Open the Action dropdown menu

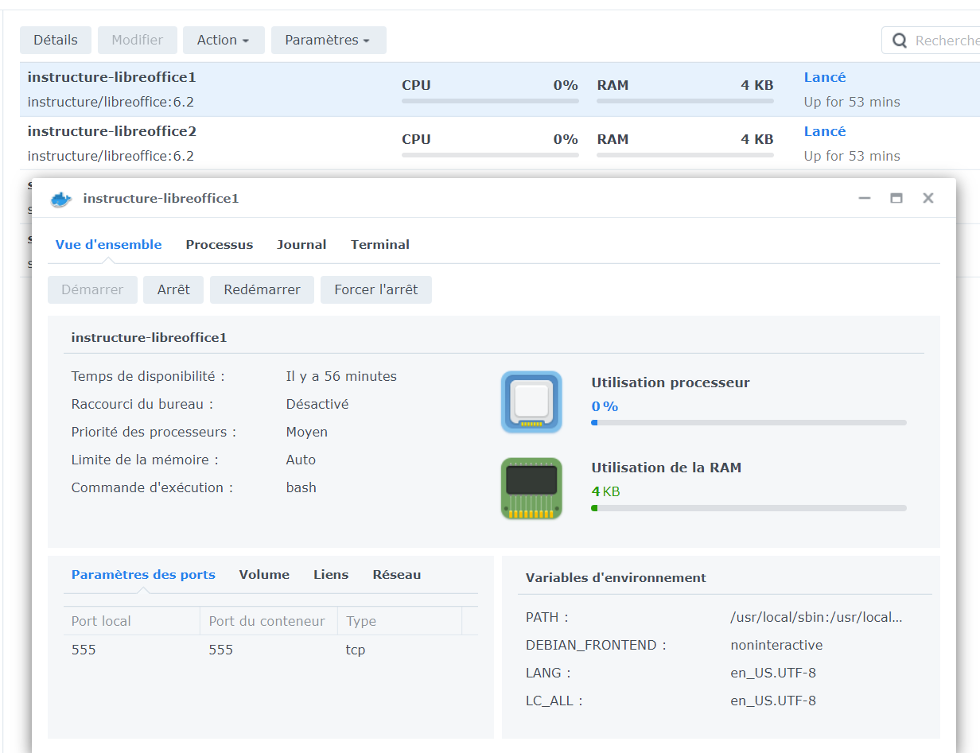coord(224,40)
